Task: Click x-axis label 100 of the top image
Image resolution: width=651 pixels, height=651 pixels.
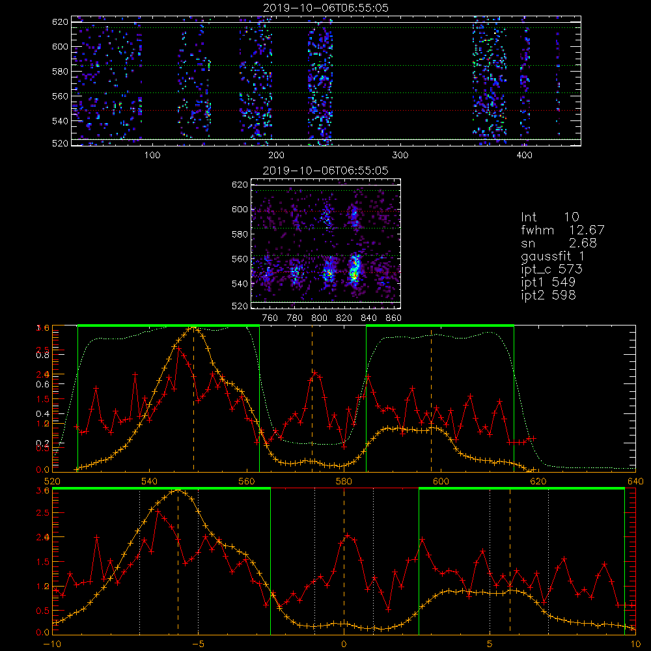Action: [152, 156]
